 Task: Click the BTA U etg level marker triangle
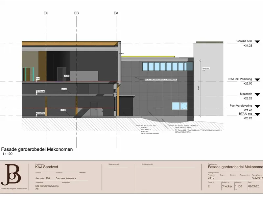(257, 114)
